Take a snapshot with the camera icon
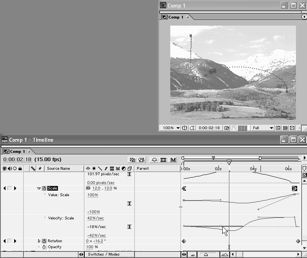This screenshot has width=307, height=258. 227,128
